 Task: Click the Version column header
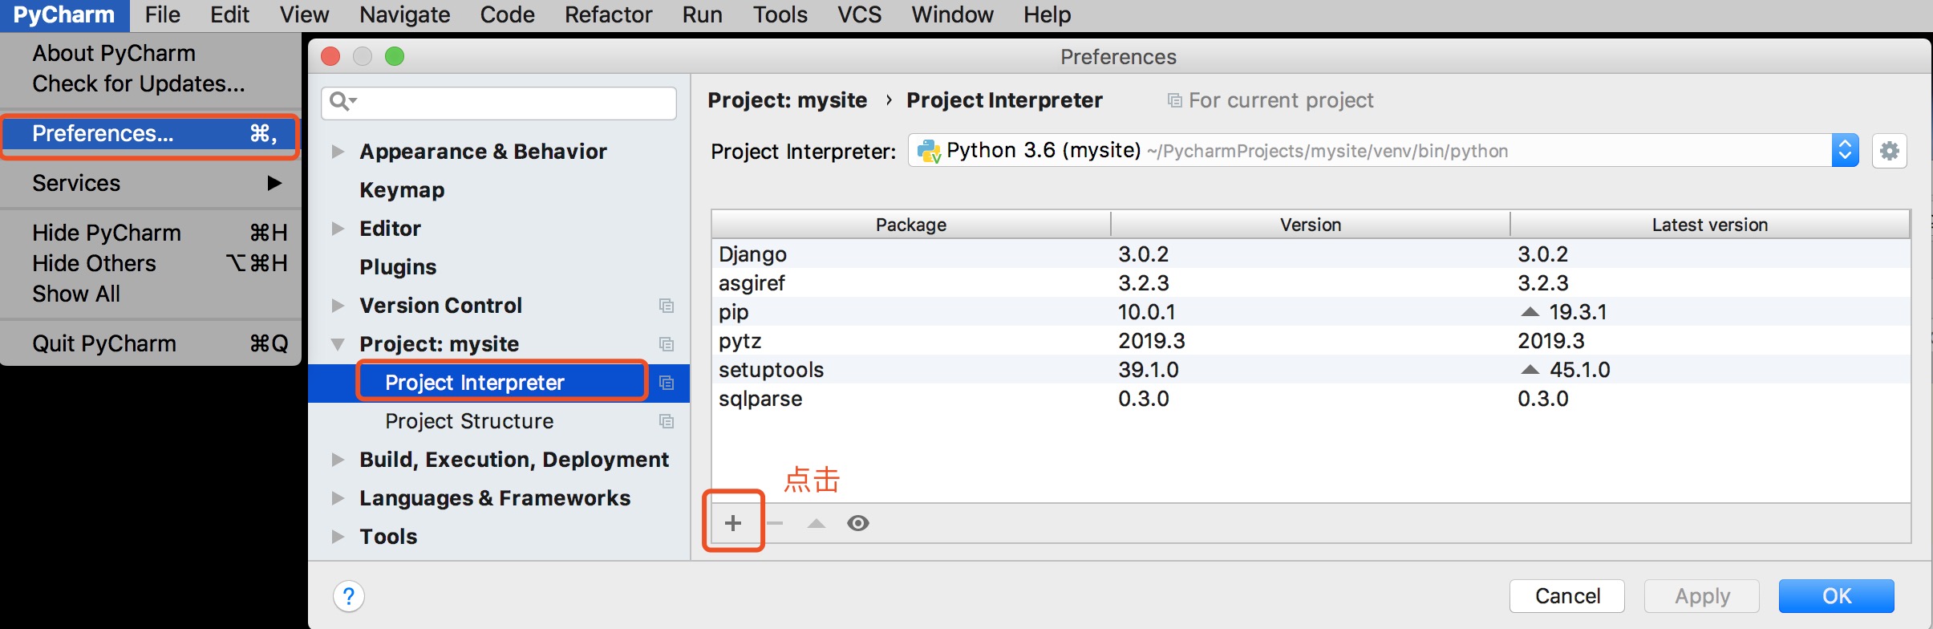click(x=1311, y=225)
